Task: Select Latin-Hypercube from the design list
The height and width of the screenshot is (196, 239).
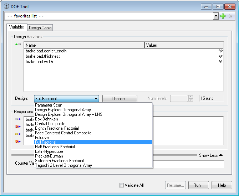Action: (49, 151)
